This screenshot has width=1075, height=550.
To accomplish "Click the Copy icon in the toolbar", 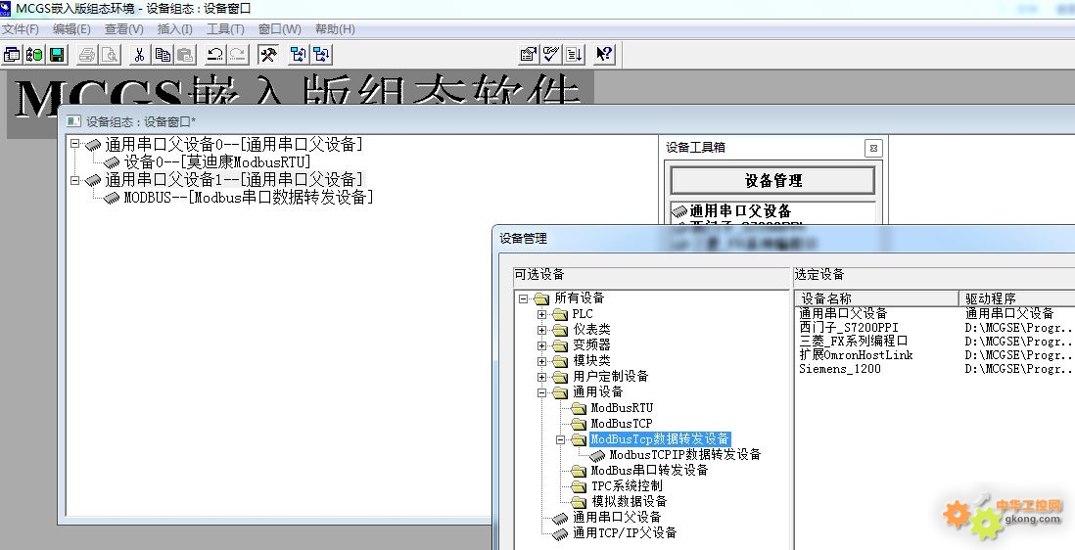I will [x=162, y=55].
